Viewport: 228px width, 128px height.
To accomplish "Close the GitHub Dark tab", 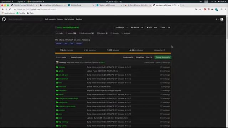I will [93, 5].
